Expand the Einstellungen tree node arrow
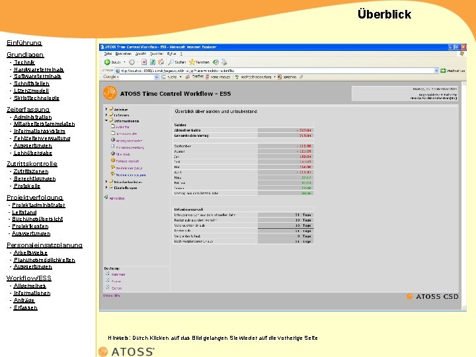The image size is (476, 357). coord(106,187)
